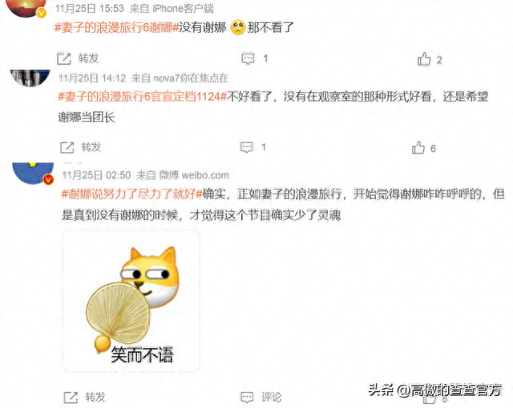This screenshot has height=408, width=513.
Task: Click repost icon under first post
Action: pos(64,58)
